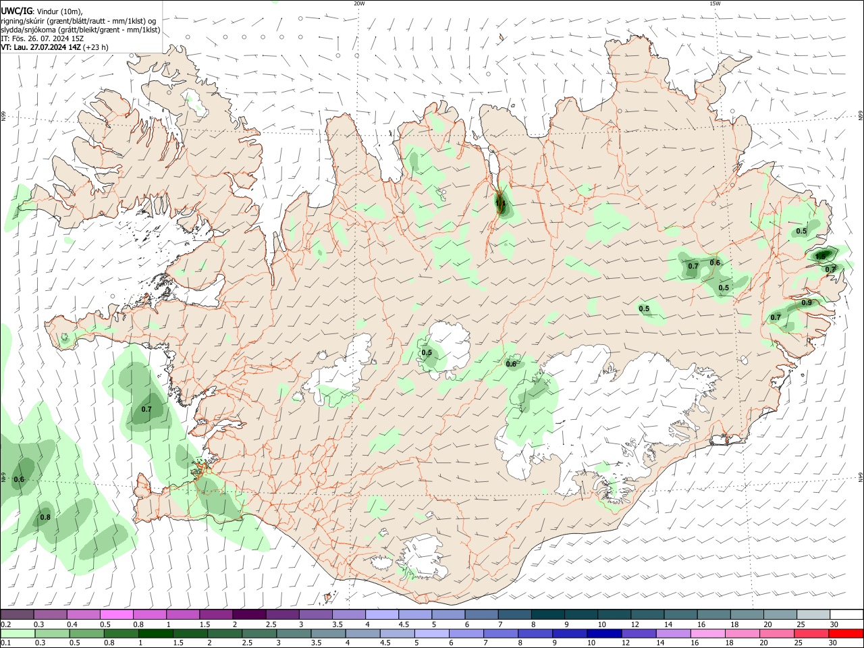
Task: Pick the light green swatch between 0.1 and 0.3
Action: coord(18,634)
